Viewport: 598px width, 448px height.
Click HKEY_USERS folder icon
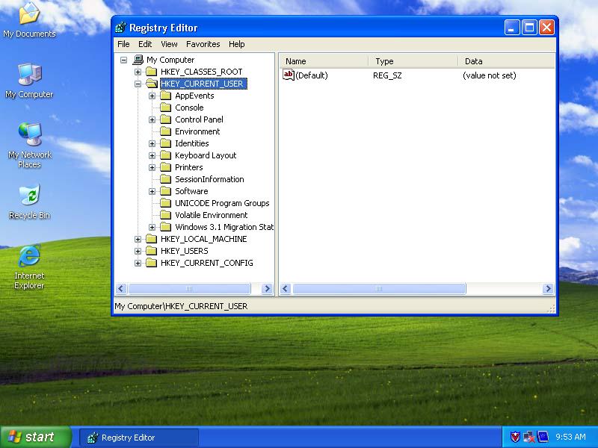[x=152, y=251]
